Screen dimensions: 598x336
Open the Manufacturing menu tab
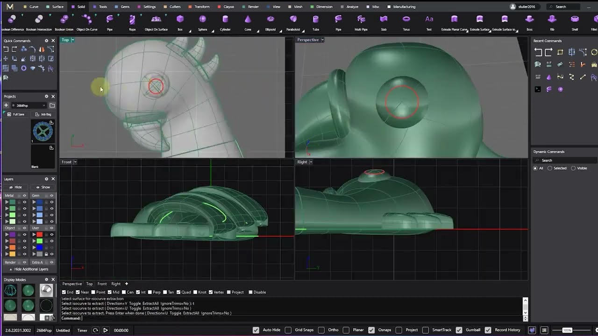401,7
